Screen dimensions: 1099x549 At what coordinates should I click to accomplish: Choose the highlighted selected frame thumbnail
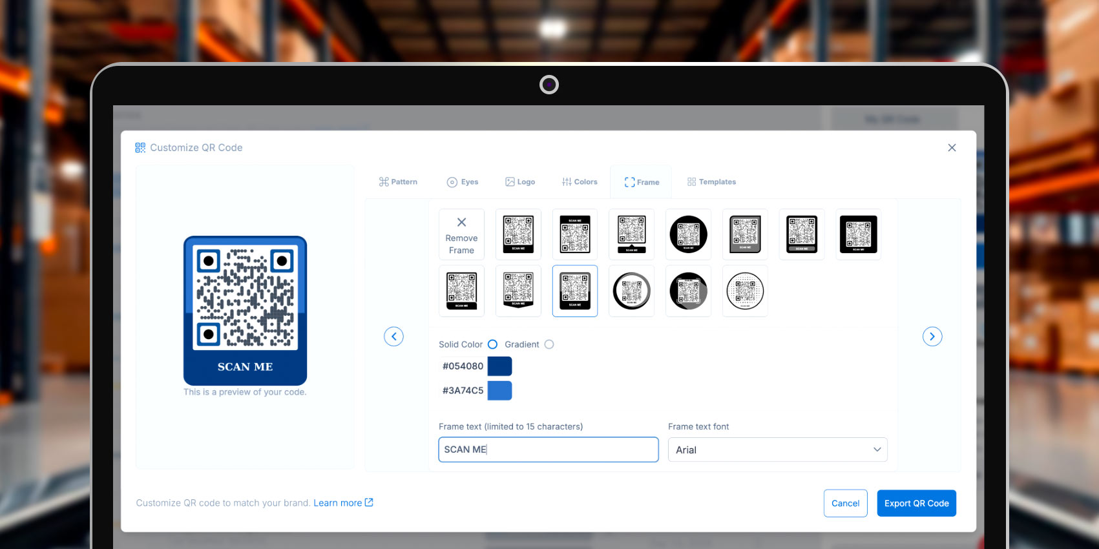pyautogui.click(x=575, y=291)
